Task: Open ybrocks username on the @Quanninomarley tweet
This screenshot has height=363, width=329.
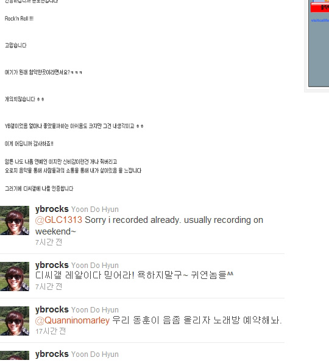Action: [x=52, y=309]
